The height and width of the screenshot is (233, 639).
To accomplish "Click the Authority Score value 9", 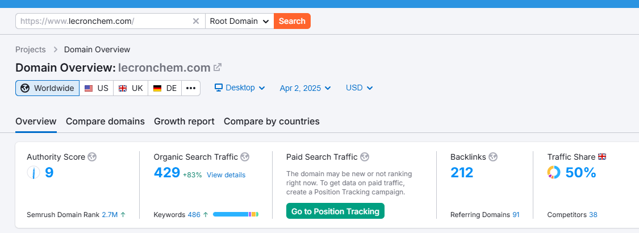I will coord(49,173).
